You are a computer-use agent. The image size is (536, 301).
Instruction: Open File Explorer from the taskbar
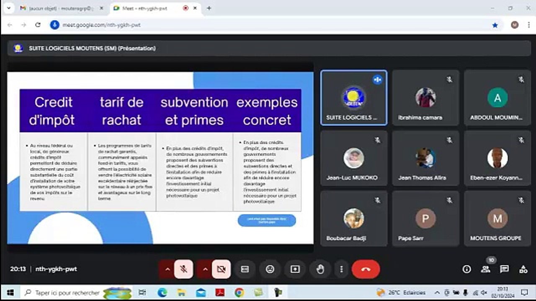tap(181, 293)
